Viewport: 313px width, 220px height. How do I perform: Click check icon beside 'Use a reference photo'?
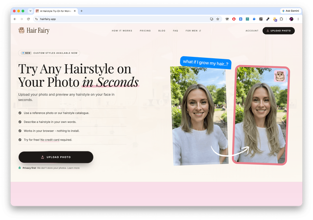tap(20, 113)
